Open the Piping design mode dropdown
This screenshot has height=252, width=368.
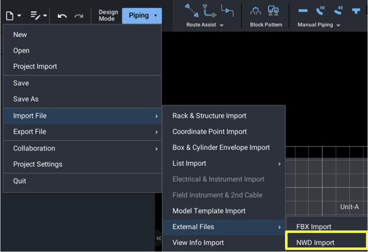tap(142, 16)
